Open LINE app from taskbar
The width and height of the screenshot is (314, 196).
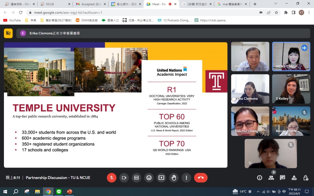click(x=59, y=192)
